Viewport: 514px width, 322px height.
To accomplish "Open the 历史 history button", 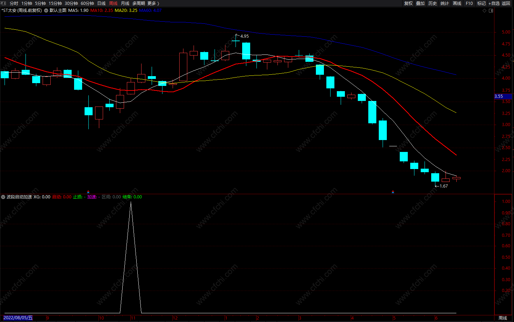I will tap(433, 3).
